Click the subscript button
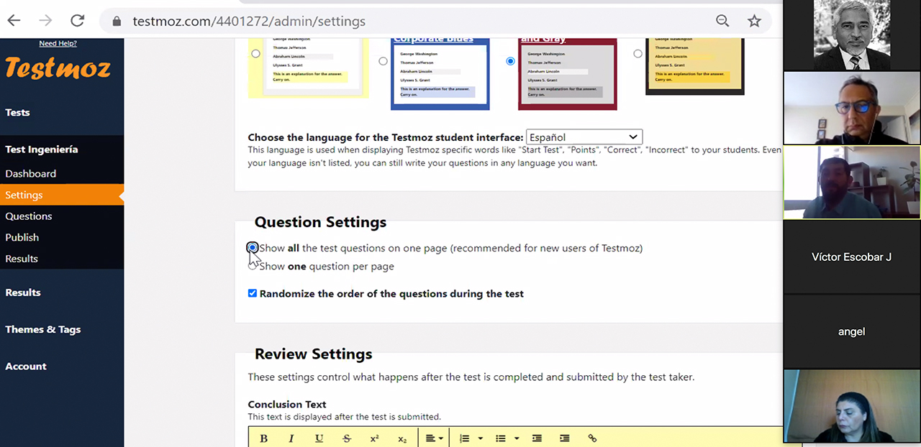The image size is (921, 447). (x=402, y=438)
